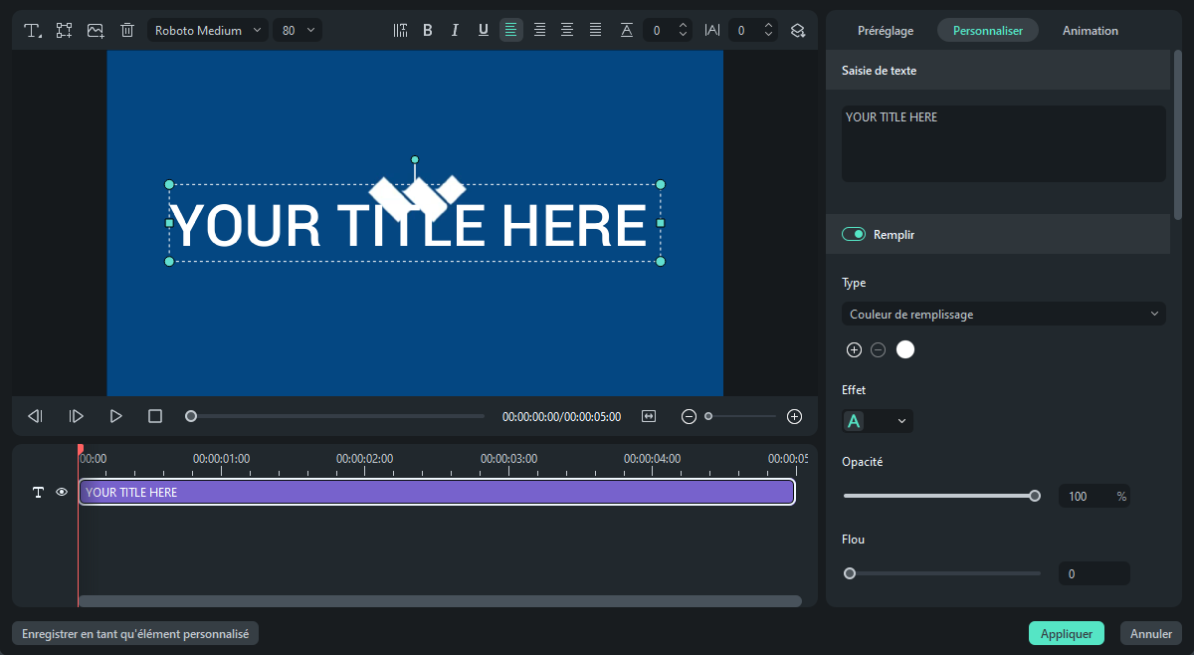Open the Effet text effect dropdown
This screenshot has width=1194, height=655.
(878, 421)
